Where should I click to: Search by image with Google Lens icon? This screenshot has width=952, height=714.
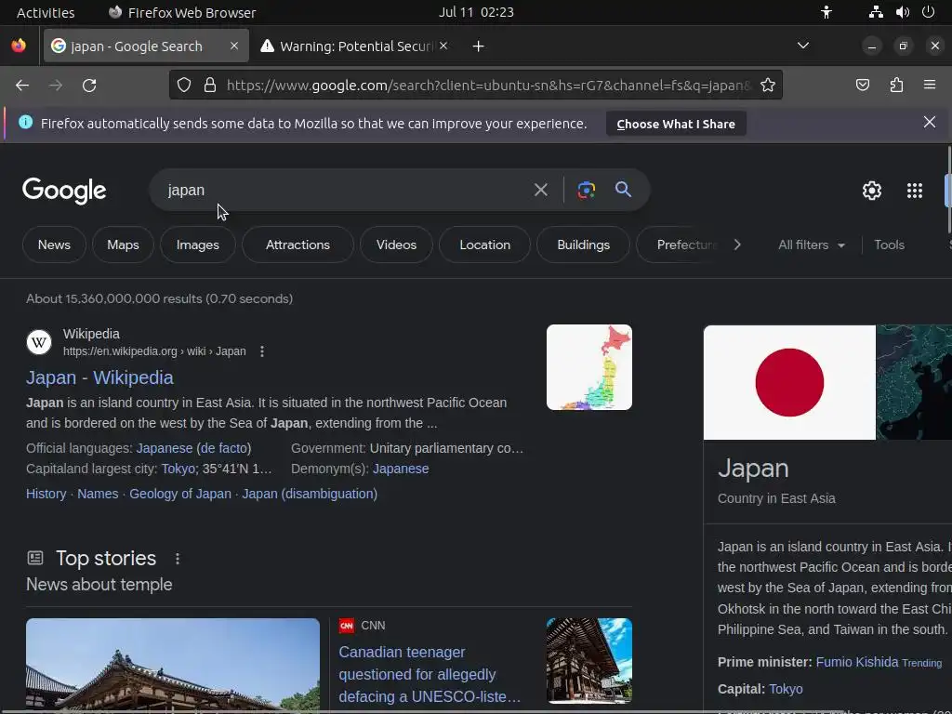(x=587, y=190)
